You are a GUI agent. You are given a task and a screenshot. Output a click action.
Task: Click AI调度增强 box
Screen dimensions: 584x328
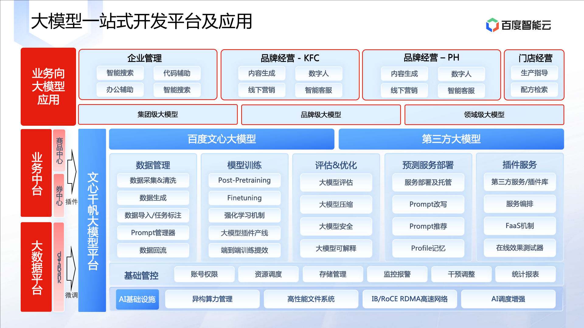tap(508, 299)
